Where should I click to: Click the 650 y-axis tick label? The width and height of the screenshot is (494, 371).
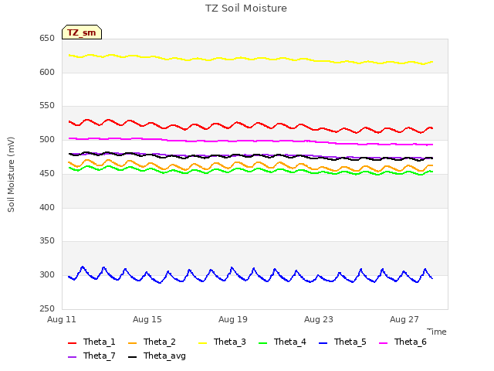47,38
